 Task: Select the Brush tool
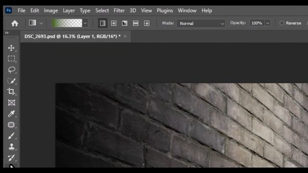pos(11,136)
